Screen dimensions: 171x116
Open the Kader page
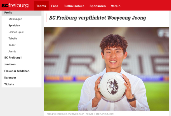click(x=12, y=45)
